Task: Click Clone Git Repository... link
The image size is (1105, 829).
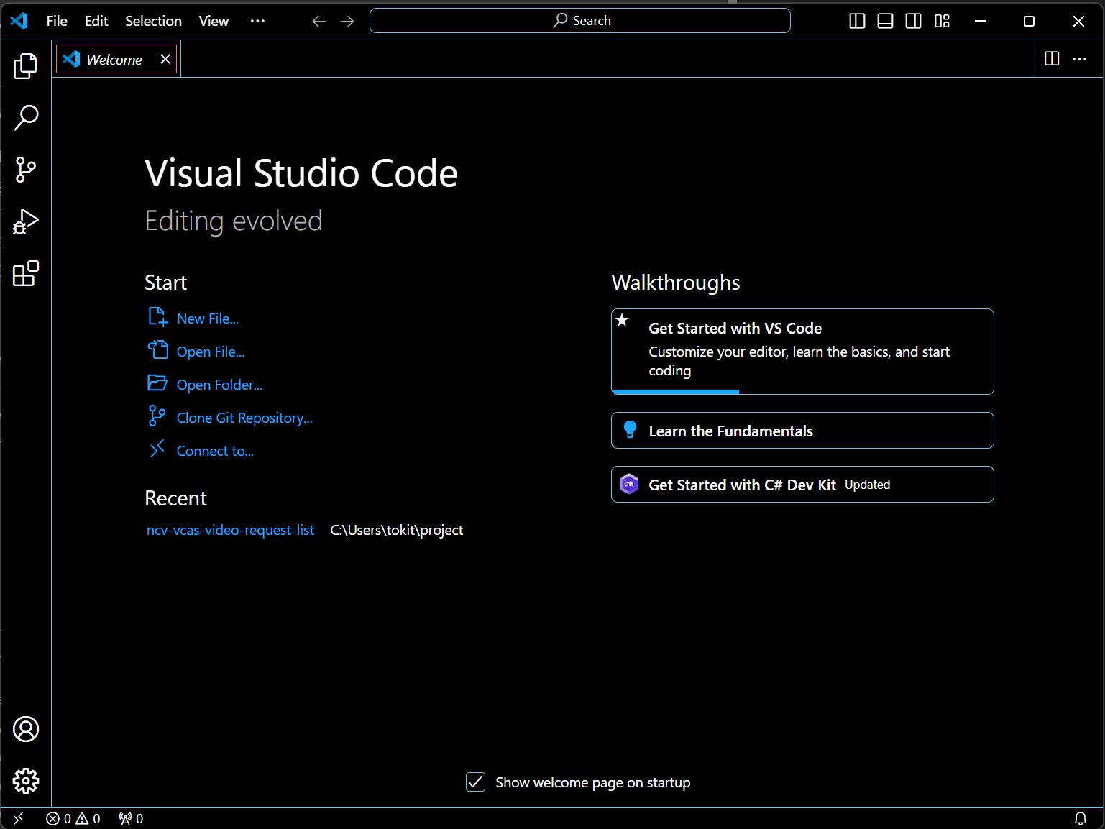Action: (244, 418)
